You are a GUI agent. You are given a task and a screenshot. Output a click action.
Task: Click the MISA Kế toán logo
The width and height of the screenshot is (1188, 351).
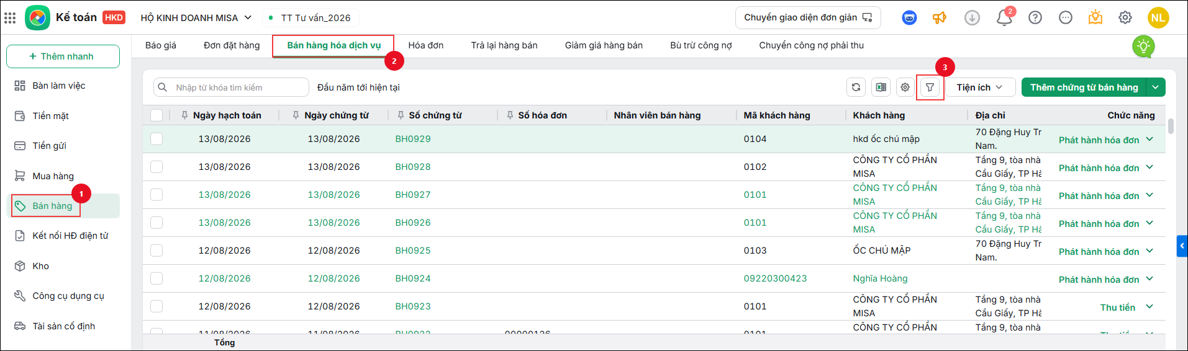point(37,17)
